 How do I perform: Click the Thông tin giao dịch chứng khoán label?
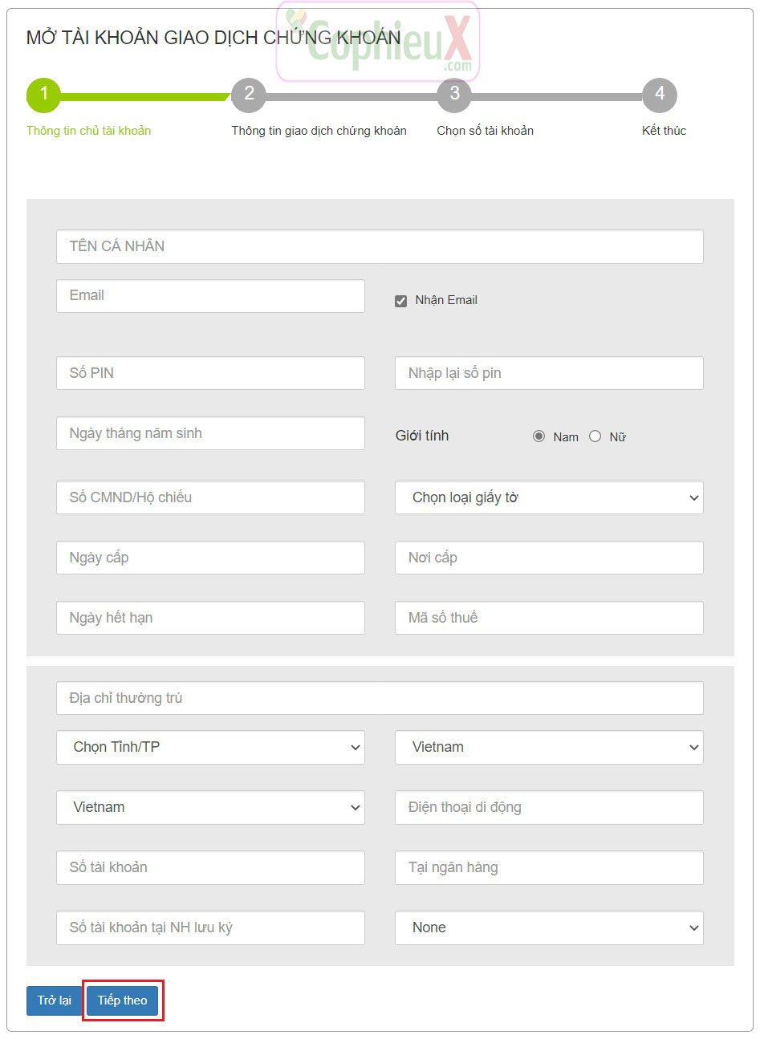(319, 131)
